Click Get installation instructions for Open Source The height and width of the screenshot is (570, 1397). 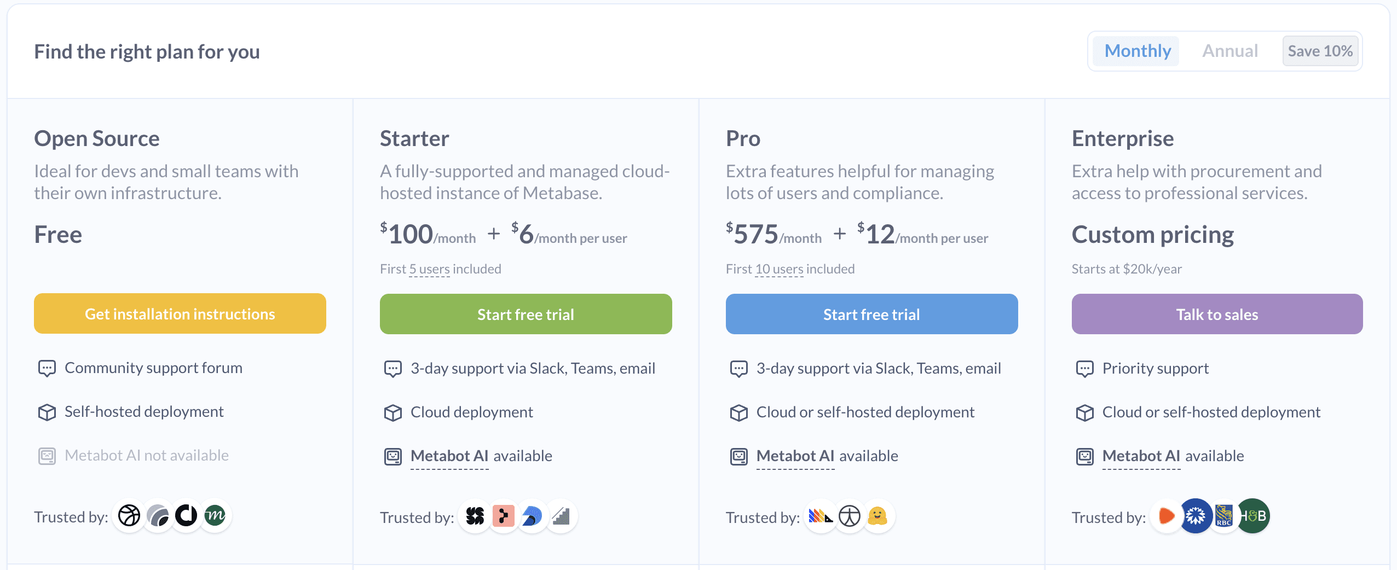[x=180, y=313]
